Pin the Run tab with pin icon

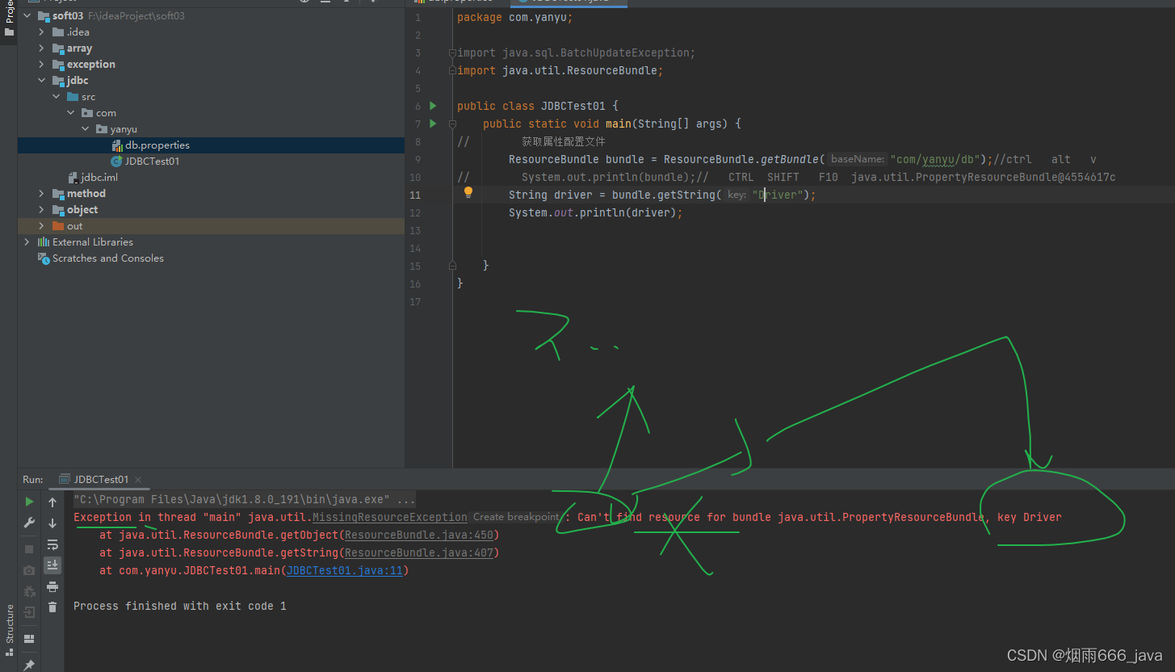point(29,664)
